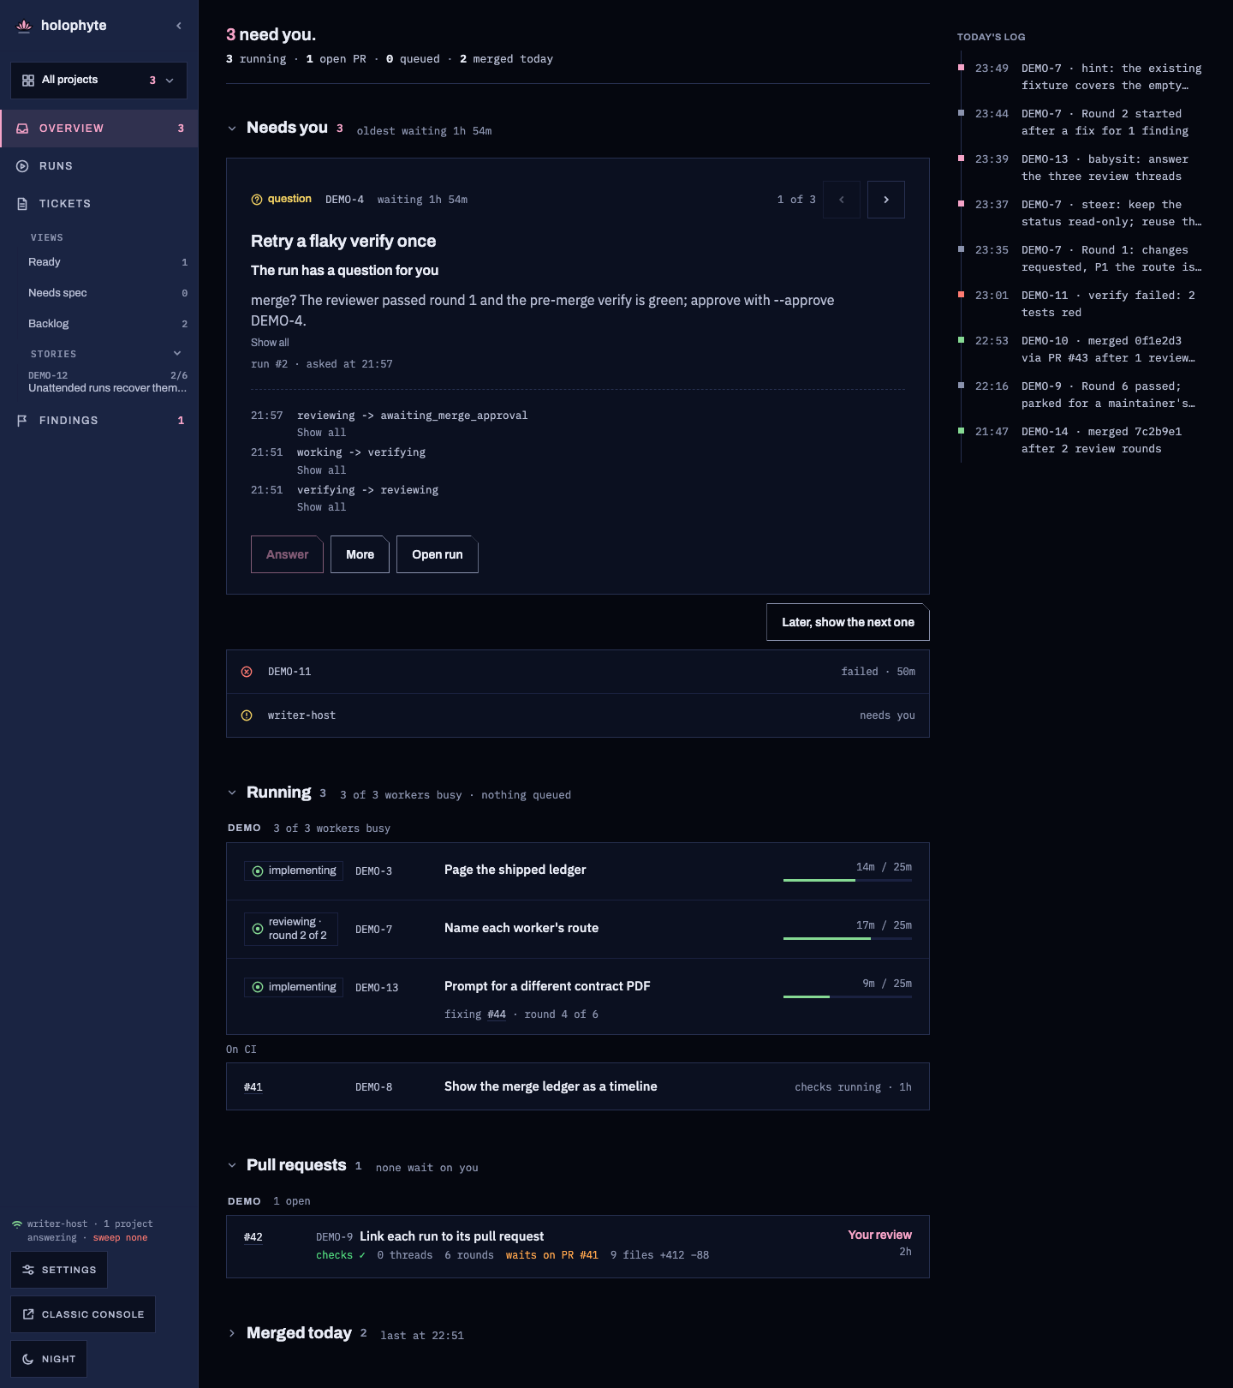Click the implementing status icon for DEMO-3
The width and height of the screenshot is (1233, 1388).
[x=258, y=871]
